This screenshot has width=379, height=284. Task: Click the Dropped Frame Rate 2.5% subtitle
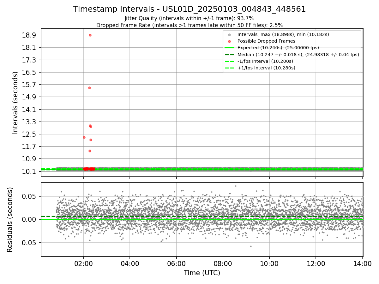tap(189, 25)
